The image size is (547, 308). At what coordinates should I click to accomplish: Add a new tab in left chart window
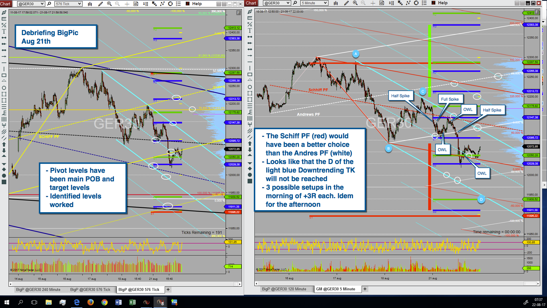pyautogui.click(x=168, y=289)
